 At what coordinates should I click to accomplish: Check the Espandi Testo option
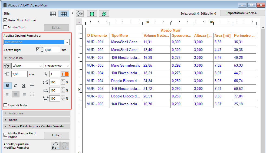click(5, 105)
